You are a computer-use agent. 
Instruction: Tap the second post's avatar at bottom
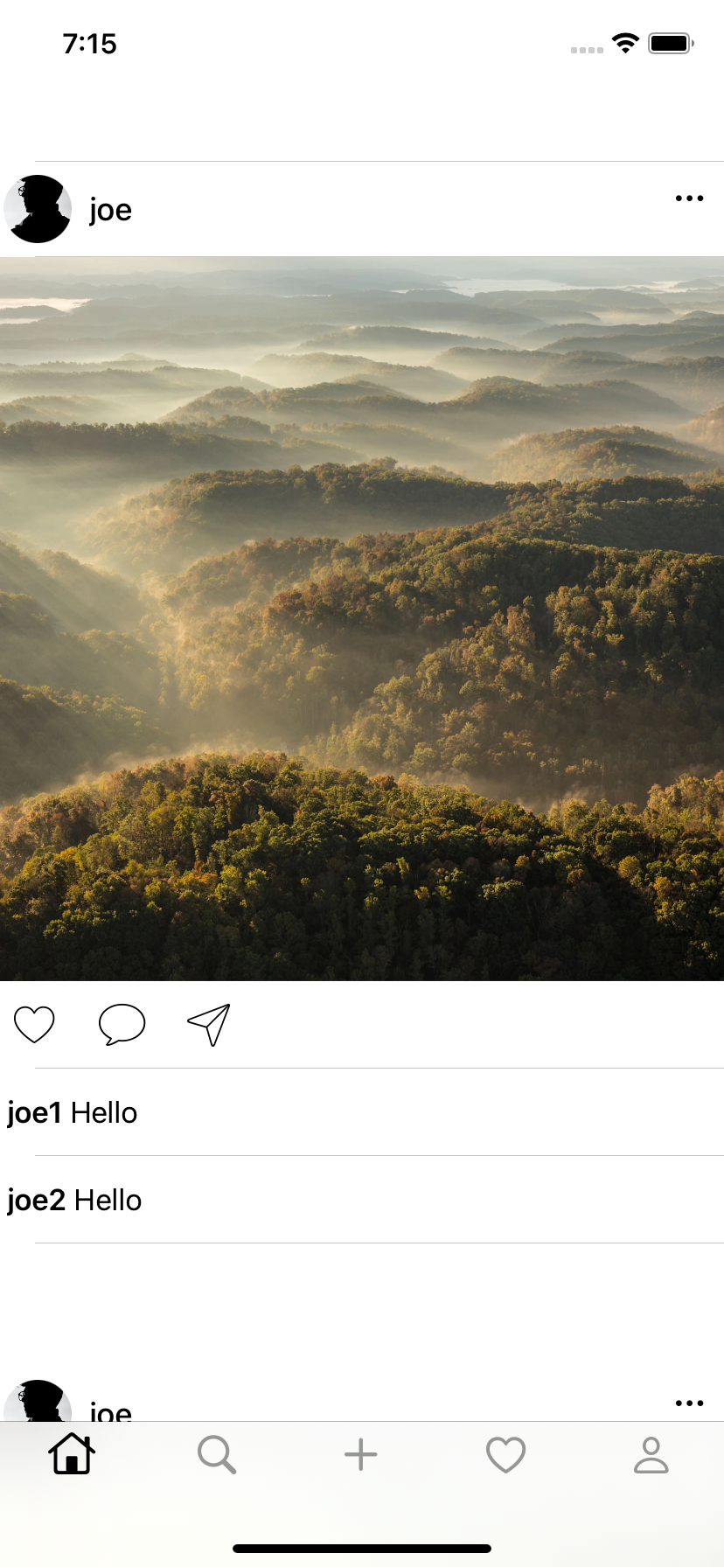(38, 1401)
